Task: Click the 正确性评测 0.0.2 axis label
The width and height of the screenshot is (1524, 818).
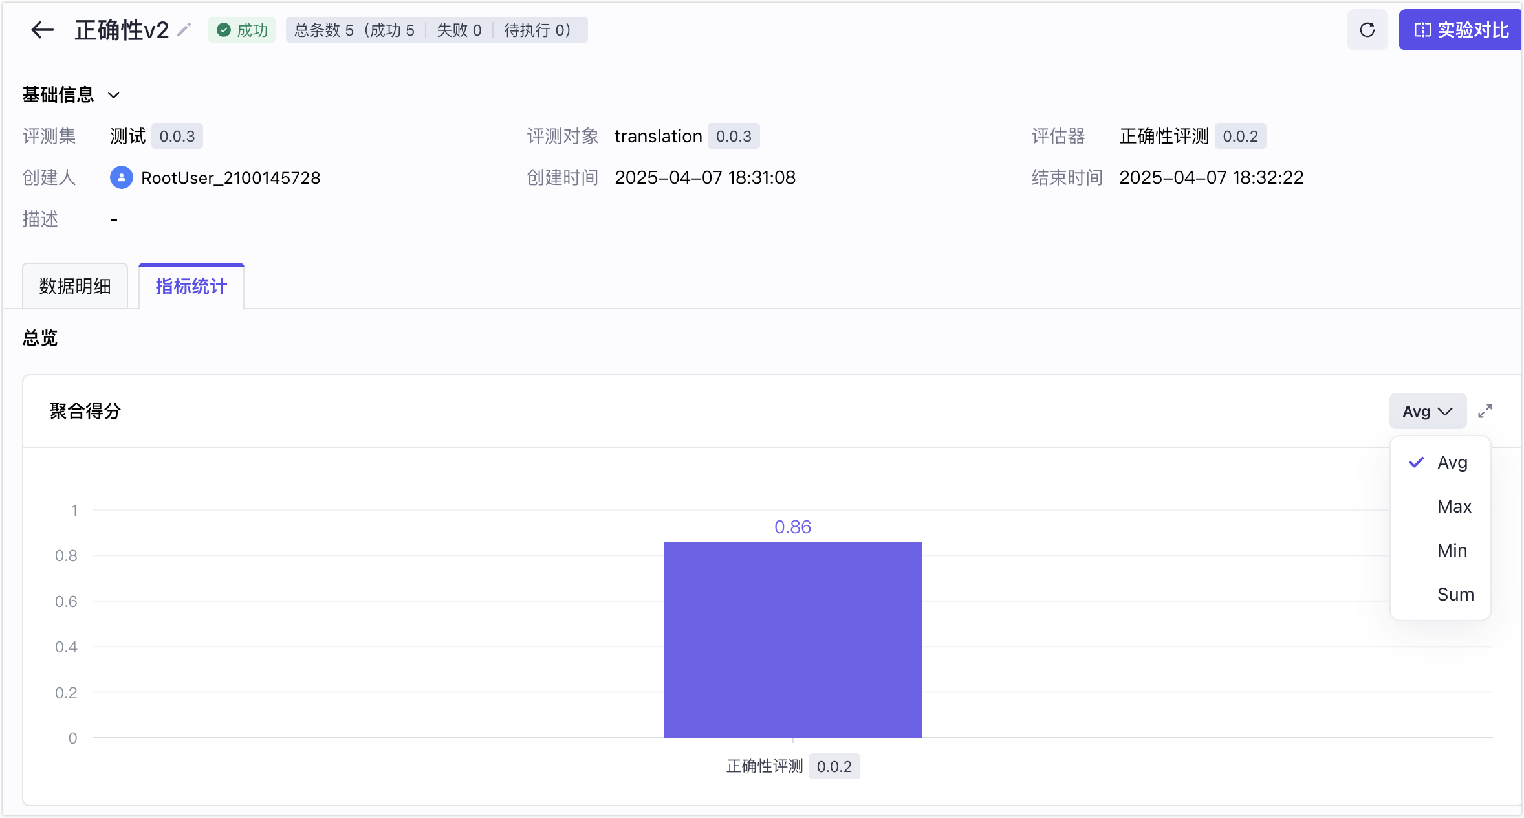Action: [x=793, y=766]
